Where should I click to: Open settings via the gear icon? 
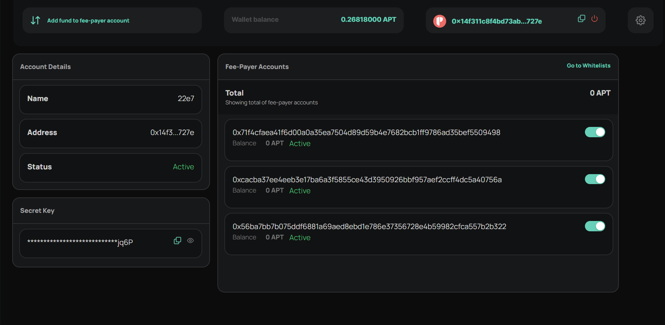click(x=640, y=20)
